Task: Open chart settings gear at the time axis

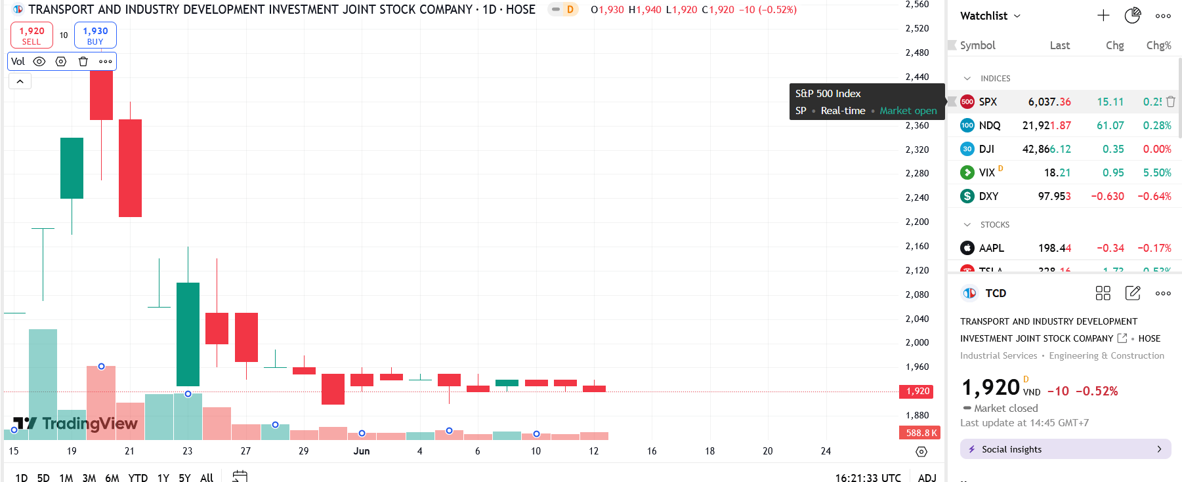Action: (x=921, y=451)
